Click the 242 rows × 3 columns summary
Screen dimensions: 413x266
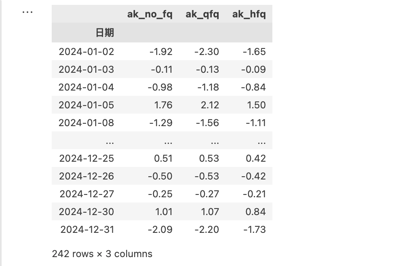[102, 254]
